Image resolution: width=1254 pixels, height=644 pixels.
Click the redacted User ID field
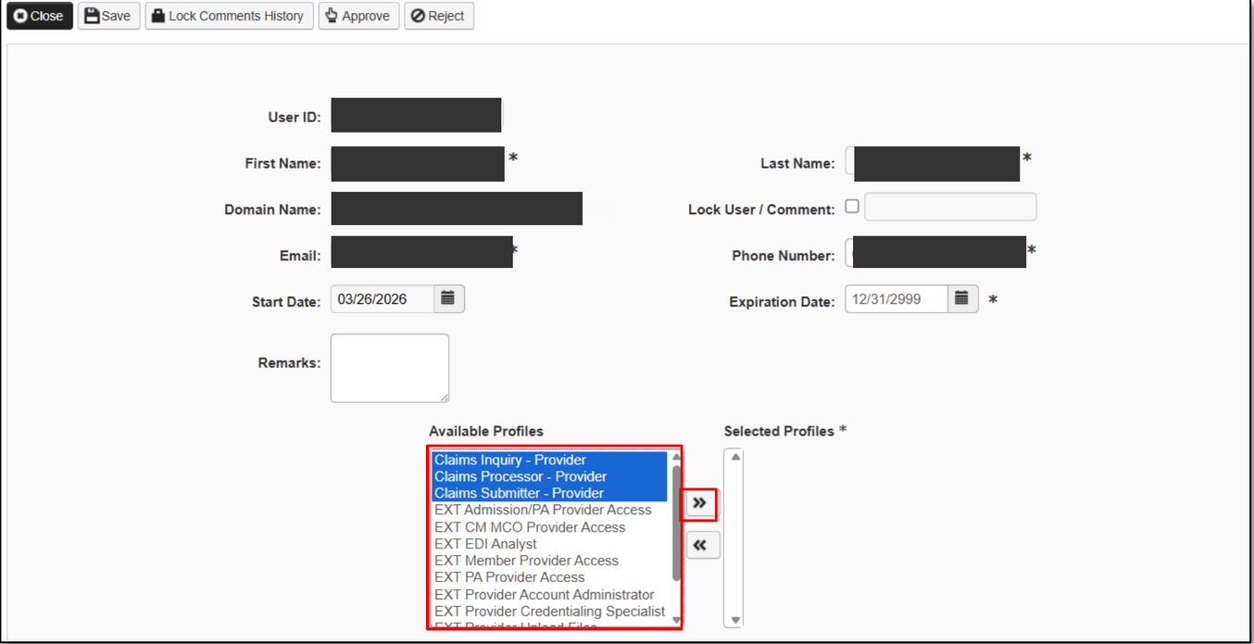pyautogui.click(x=417, y=115)
